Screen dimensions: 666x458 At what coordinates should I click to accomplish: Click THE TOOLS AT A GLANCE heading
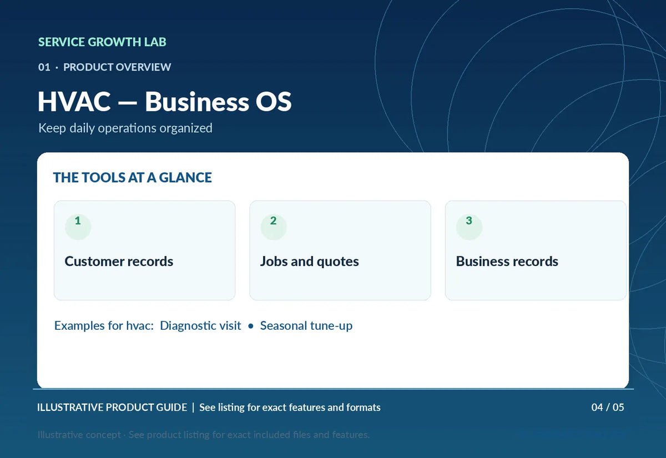click(x=133, y=178)
